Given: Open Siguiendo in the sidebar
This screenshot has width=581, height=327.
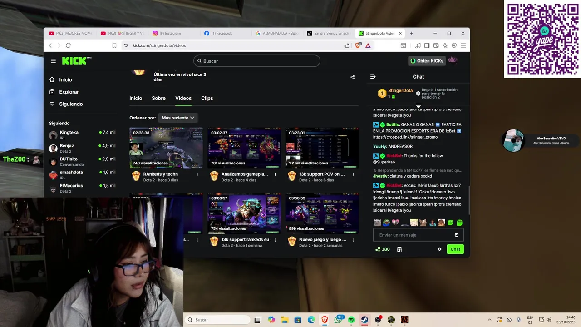Looking at the screenshot, I should tap(66, 104).
